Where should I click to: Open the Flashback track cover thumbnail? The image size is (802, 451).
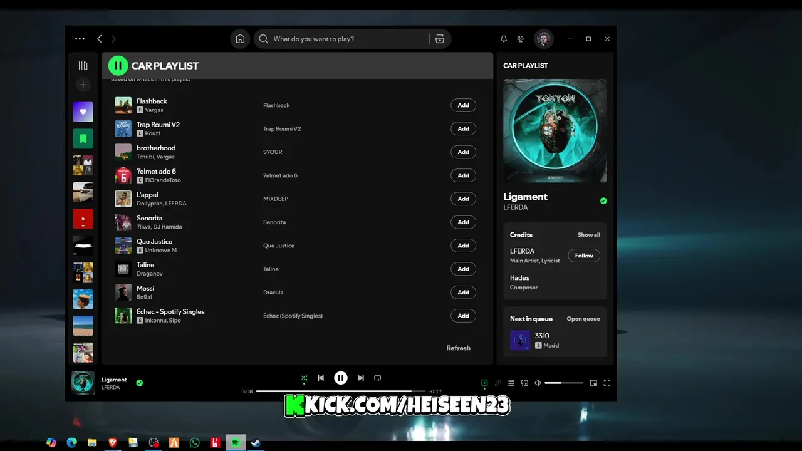coord(123,105)
